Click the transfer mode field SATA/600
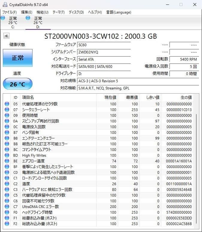202x232 pixels. [104, 66]
